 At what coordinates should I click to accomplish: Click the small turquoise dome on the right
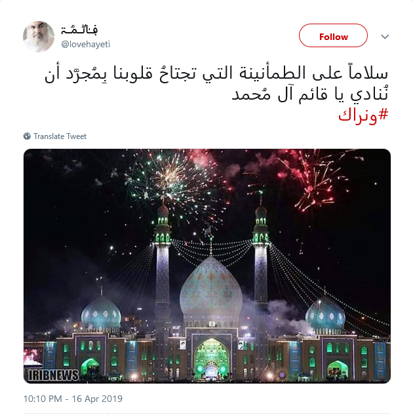tap(325, 315)
